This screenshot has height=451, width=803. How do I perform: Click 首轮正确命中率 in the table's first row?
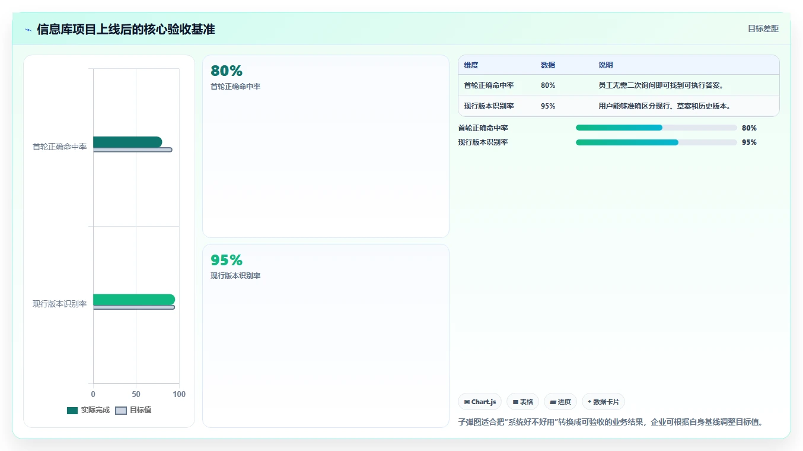[x=489, y=85]
